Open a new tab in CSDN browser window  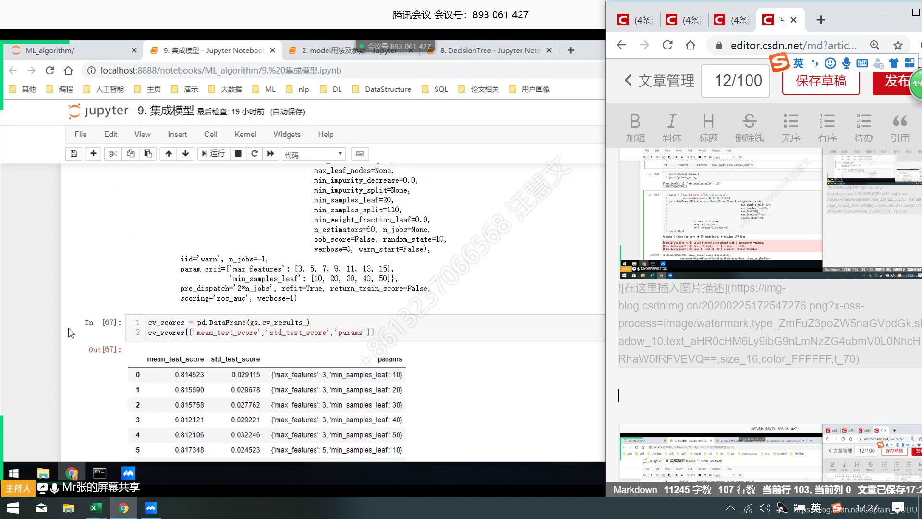[x=821, y=20]
